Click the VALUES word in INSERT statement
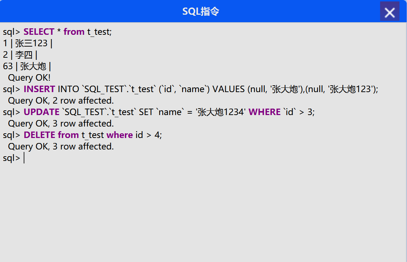407x262 pixels. (x=229, y=89)
